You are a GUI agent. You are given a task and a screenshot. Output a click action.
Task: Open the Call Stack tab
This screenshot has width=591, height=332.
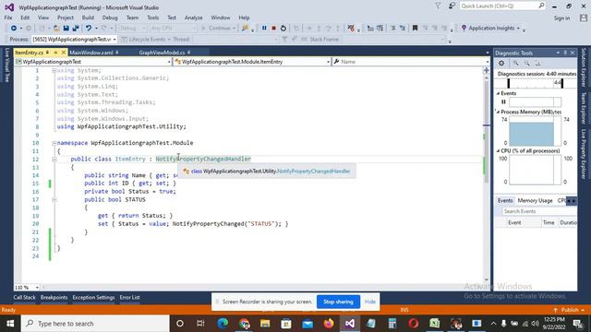(x=24, y=297)
